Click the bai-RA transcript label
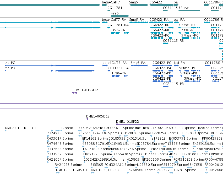This screenshot has height=174, width=223. [179, 19]
